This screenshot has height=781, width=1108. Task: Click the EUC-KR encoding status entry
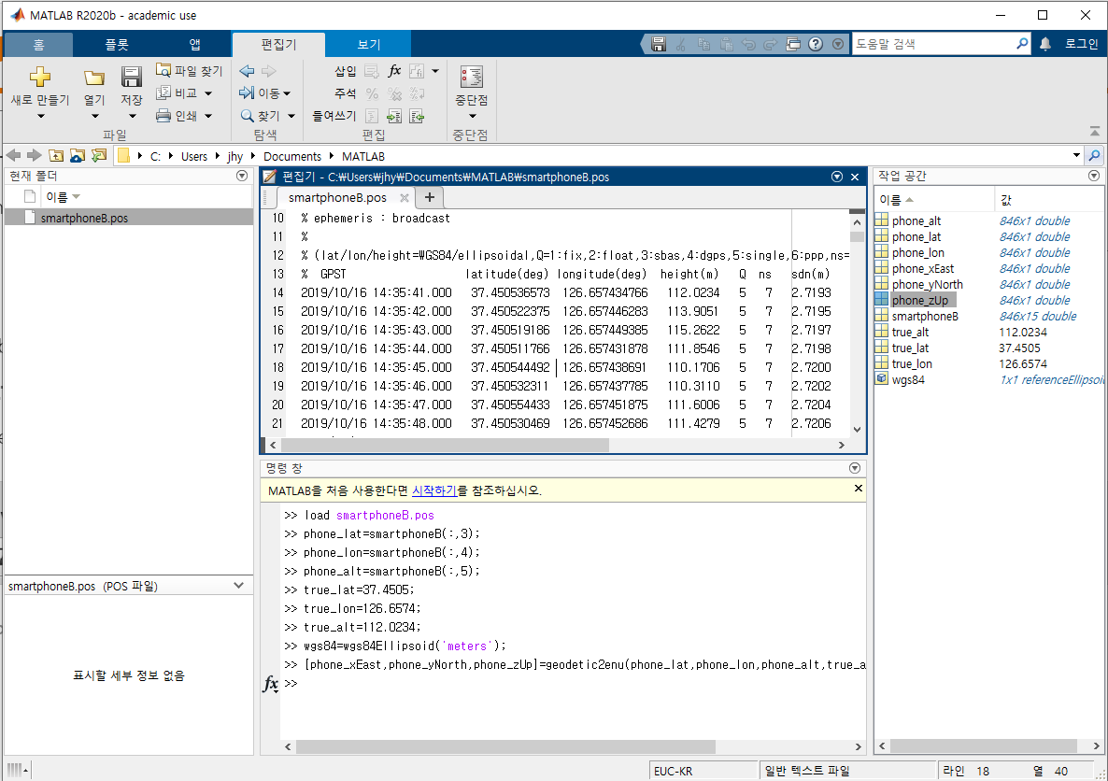click(703, 771)
